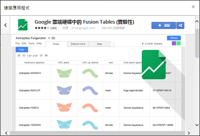200x136 pixels.
Task: Switch to the Map tab
Action: click(99, 44)
